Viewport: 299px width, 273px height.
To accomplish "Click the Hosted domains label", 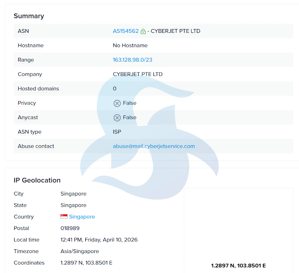I will 38,88.
